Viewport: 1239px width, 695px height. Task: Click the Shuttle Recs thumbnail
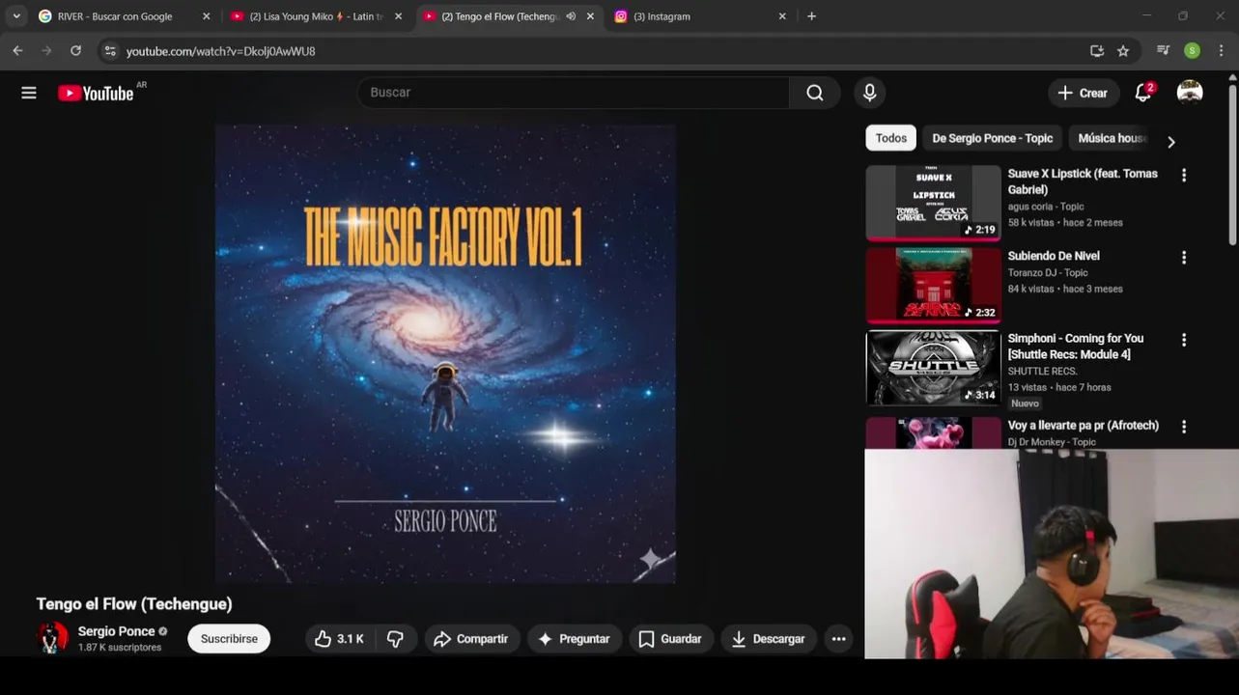pos(933,368)
